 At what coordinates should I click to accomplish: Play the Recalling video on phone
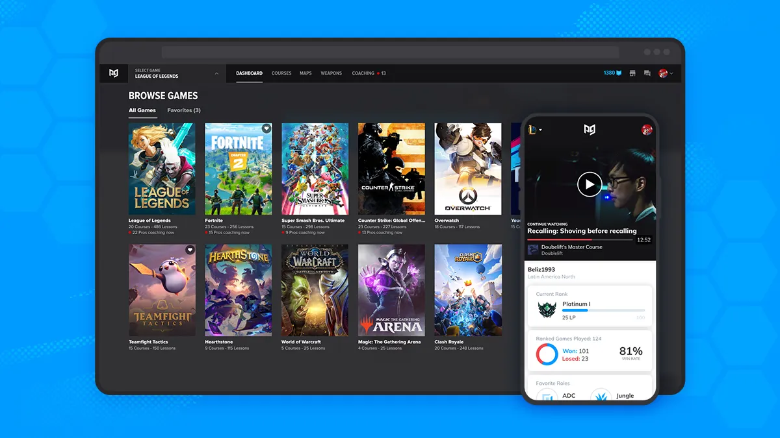[x=590, y=184]
